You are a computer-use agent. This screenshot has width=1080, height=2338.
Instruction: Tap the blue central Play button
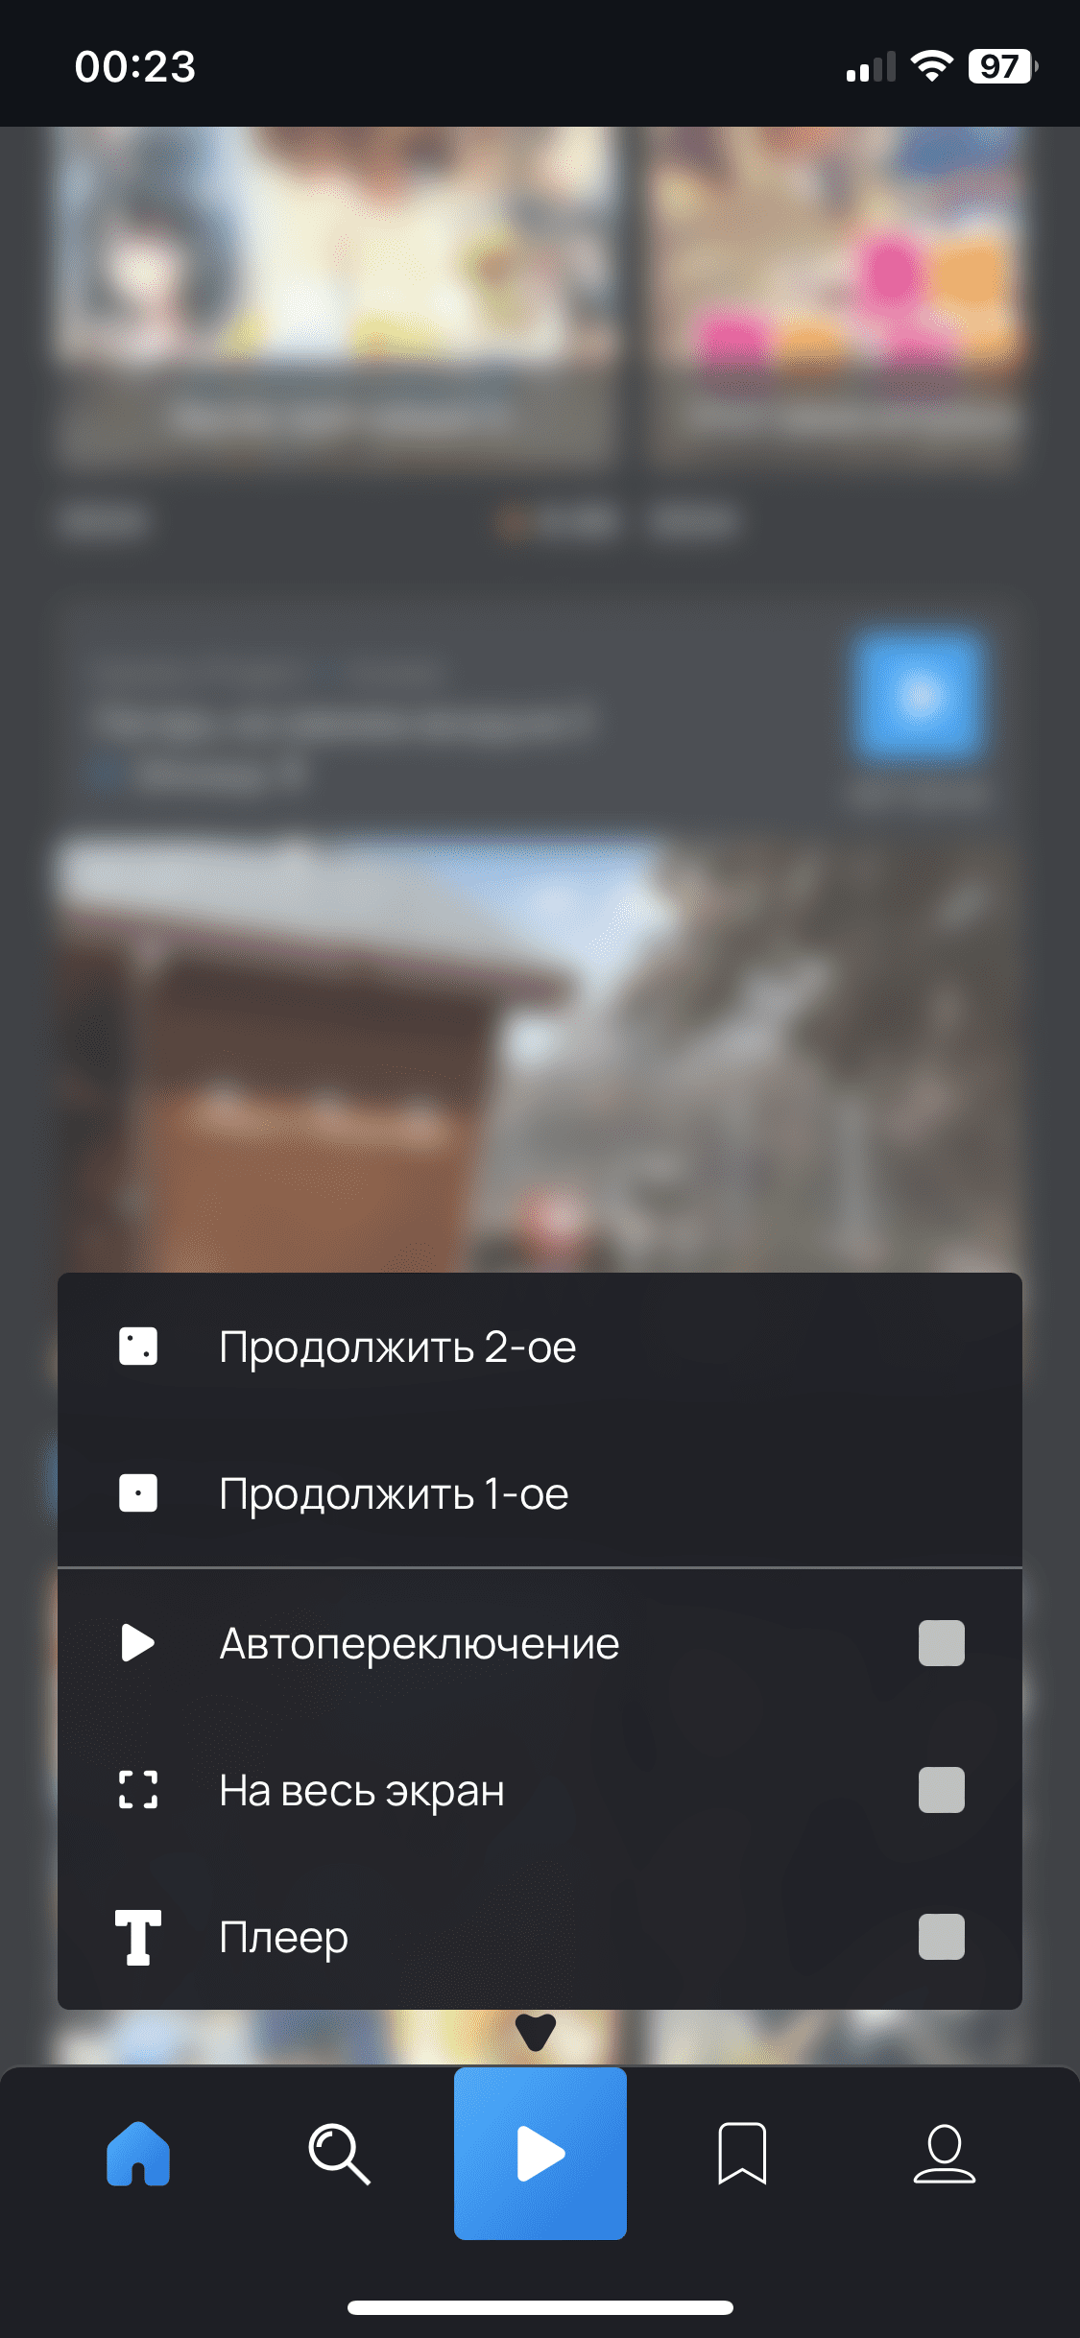click(540, 2154)
